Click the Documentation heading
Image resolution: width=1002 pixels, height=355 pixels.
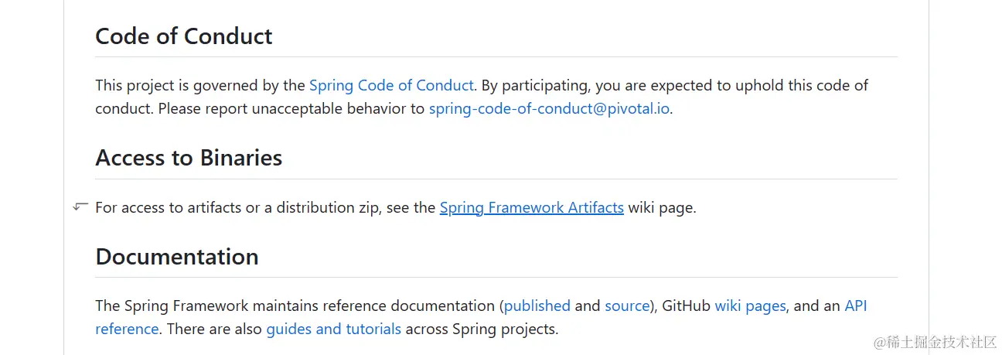pyautogui.click(x=177, y=256)
